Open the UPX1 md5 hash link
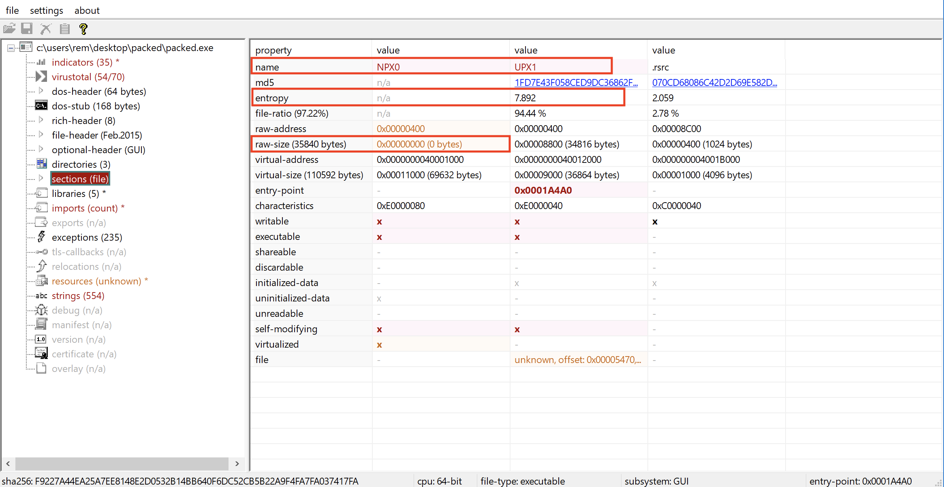This screenshot has height=487, width=944. [576, 83]
